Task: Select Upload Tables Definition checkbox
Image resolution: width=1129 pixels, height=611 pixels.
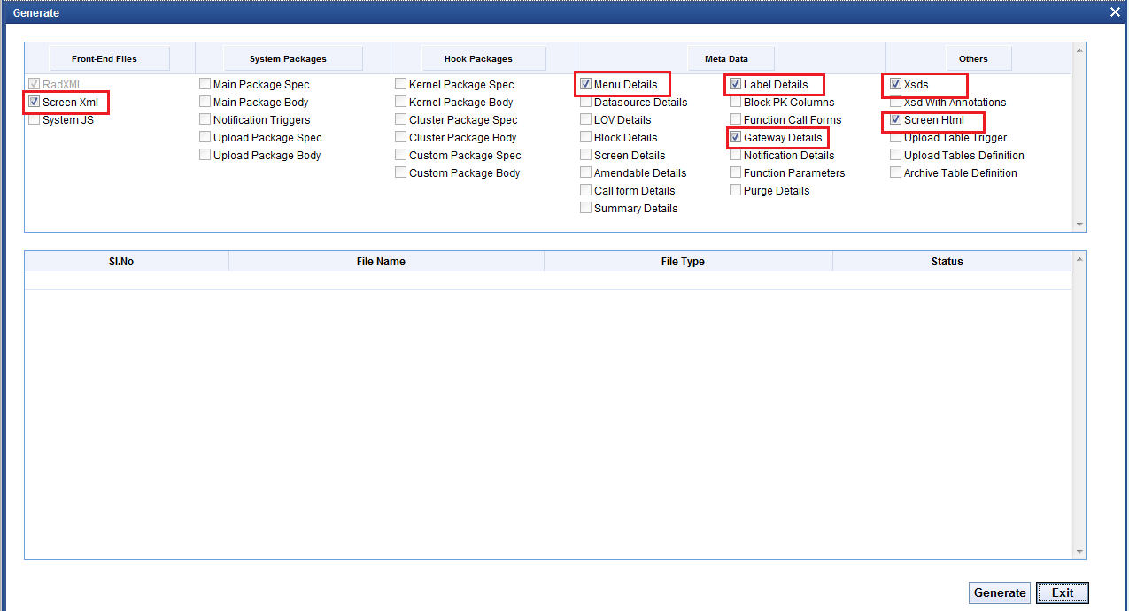Action: pos(896,156)
